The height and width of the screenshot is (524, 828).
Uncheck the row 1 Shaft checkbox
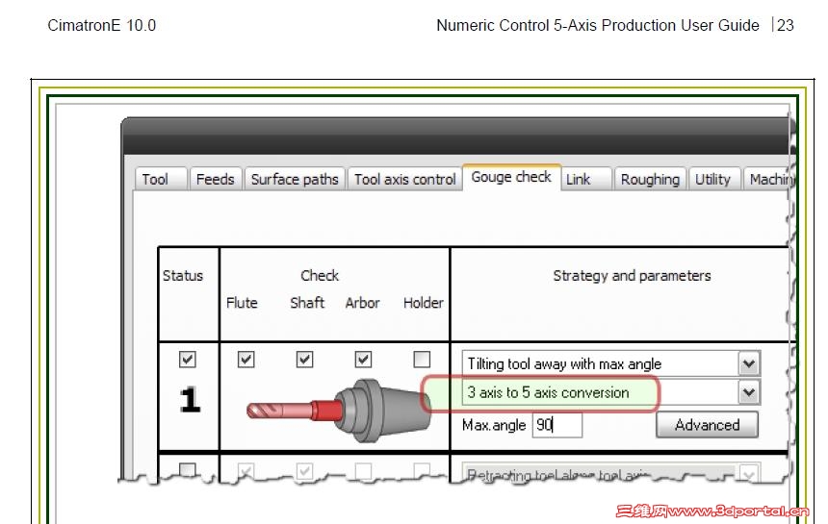click(x=304, y=360)
